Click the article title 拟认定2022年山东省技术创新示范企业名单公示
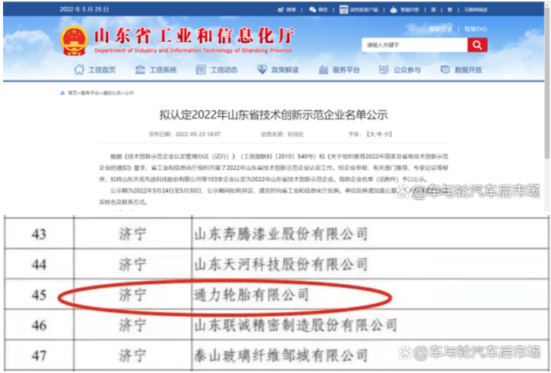Screen dimensions: 551x373 click(273, 115)
